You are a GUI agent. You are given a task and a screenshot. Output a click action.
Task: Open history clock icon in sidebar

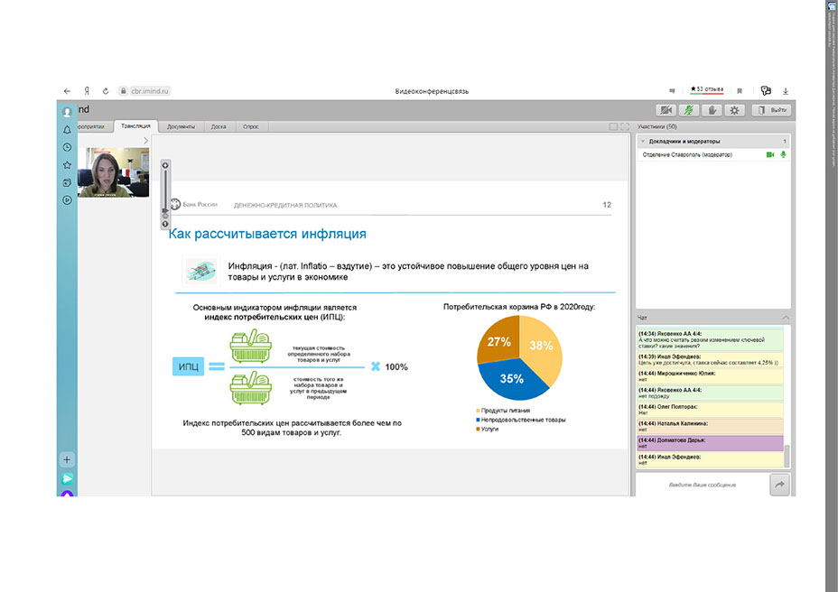67,147
